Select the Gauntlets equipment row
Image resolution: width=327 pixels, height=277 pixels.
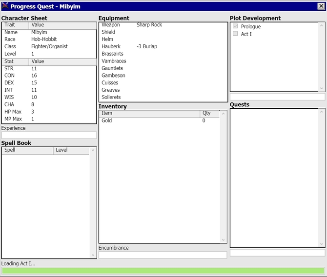pos(163,68)
